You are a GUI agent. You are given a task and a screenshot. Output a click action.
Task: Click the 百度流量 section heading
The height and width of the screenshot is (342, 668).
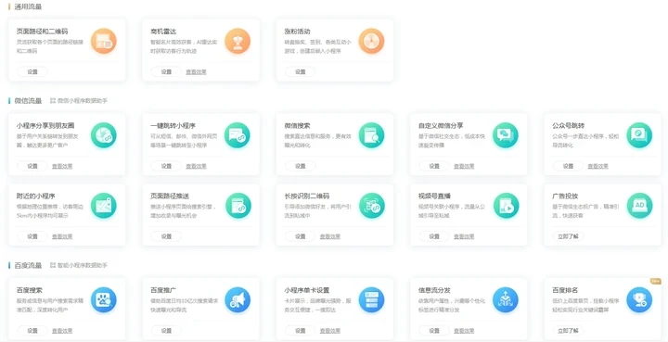pyautogui.click(x=28, y=265)
